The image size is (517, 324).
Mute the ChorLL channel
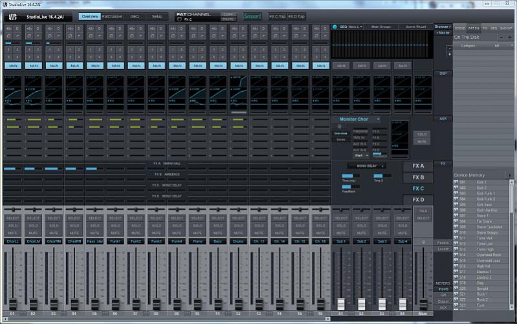pos(13,233)
